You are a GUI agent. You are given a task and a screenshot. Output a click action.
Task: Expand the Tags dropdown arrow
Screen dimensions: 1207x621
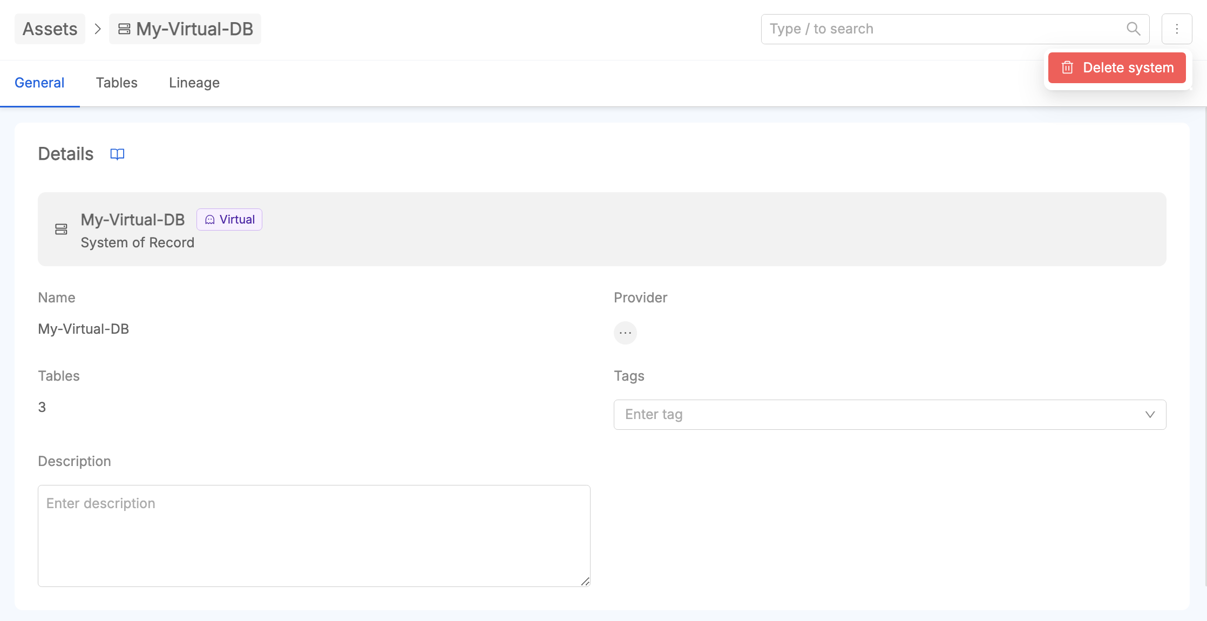click(1150, 415)
